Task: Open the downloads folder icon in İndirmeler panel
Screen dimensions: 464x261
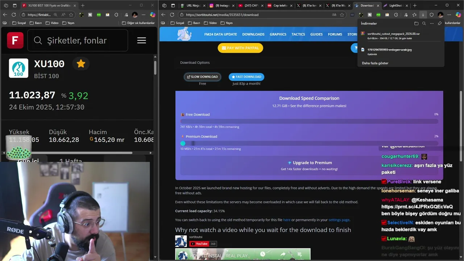Action: [x=416, y=23]
